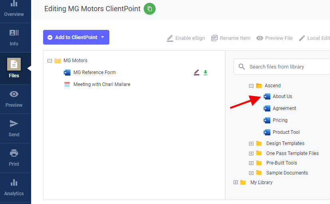
Task: Select Meeting with Chari Mallare item
Action: click(x=102, y=84)
